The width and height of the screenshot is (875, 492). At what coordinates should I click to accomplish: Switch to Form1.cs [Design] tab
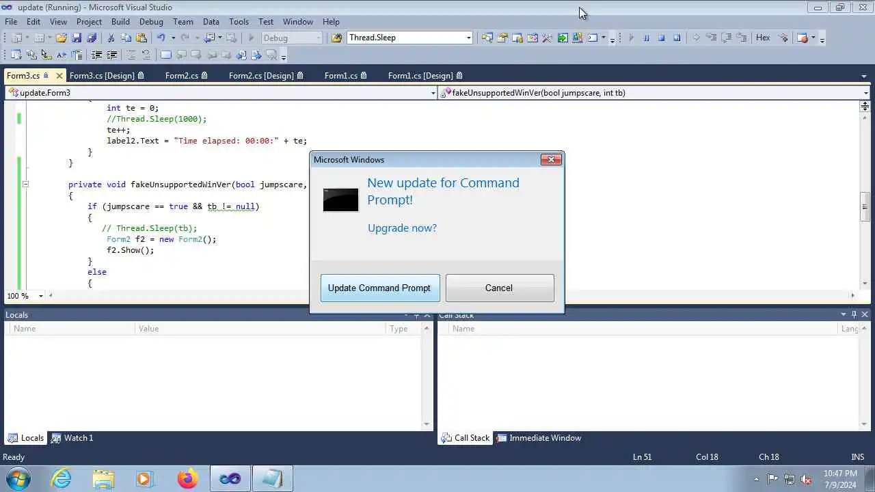[425, 76]
